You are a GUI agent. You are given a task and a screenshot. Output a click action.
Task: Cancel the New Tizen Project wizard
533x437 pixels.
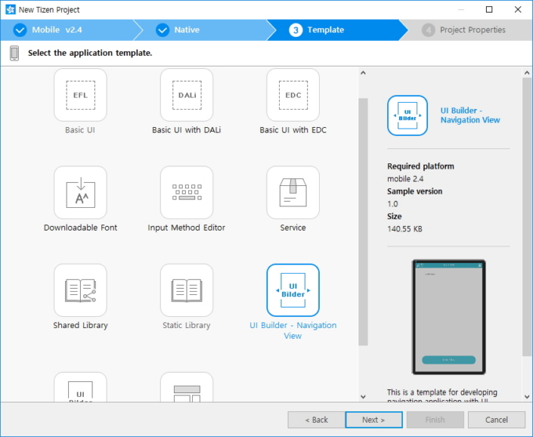tap(496, 420)
